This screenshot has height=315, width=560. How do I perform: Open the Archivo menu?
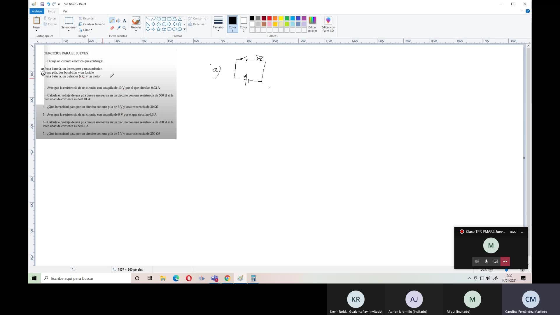coord(37,11)
